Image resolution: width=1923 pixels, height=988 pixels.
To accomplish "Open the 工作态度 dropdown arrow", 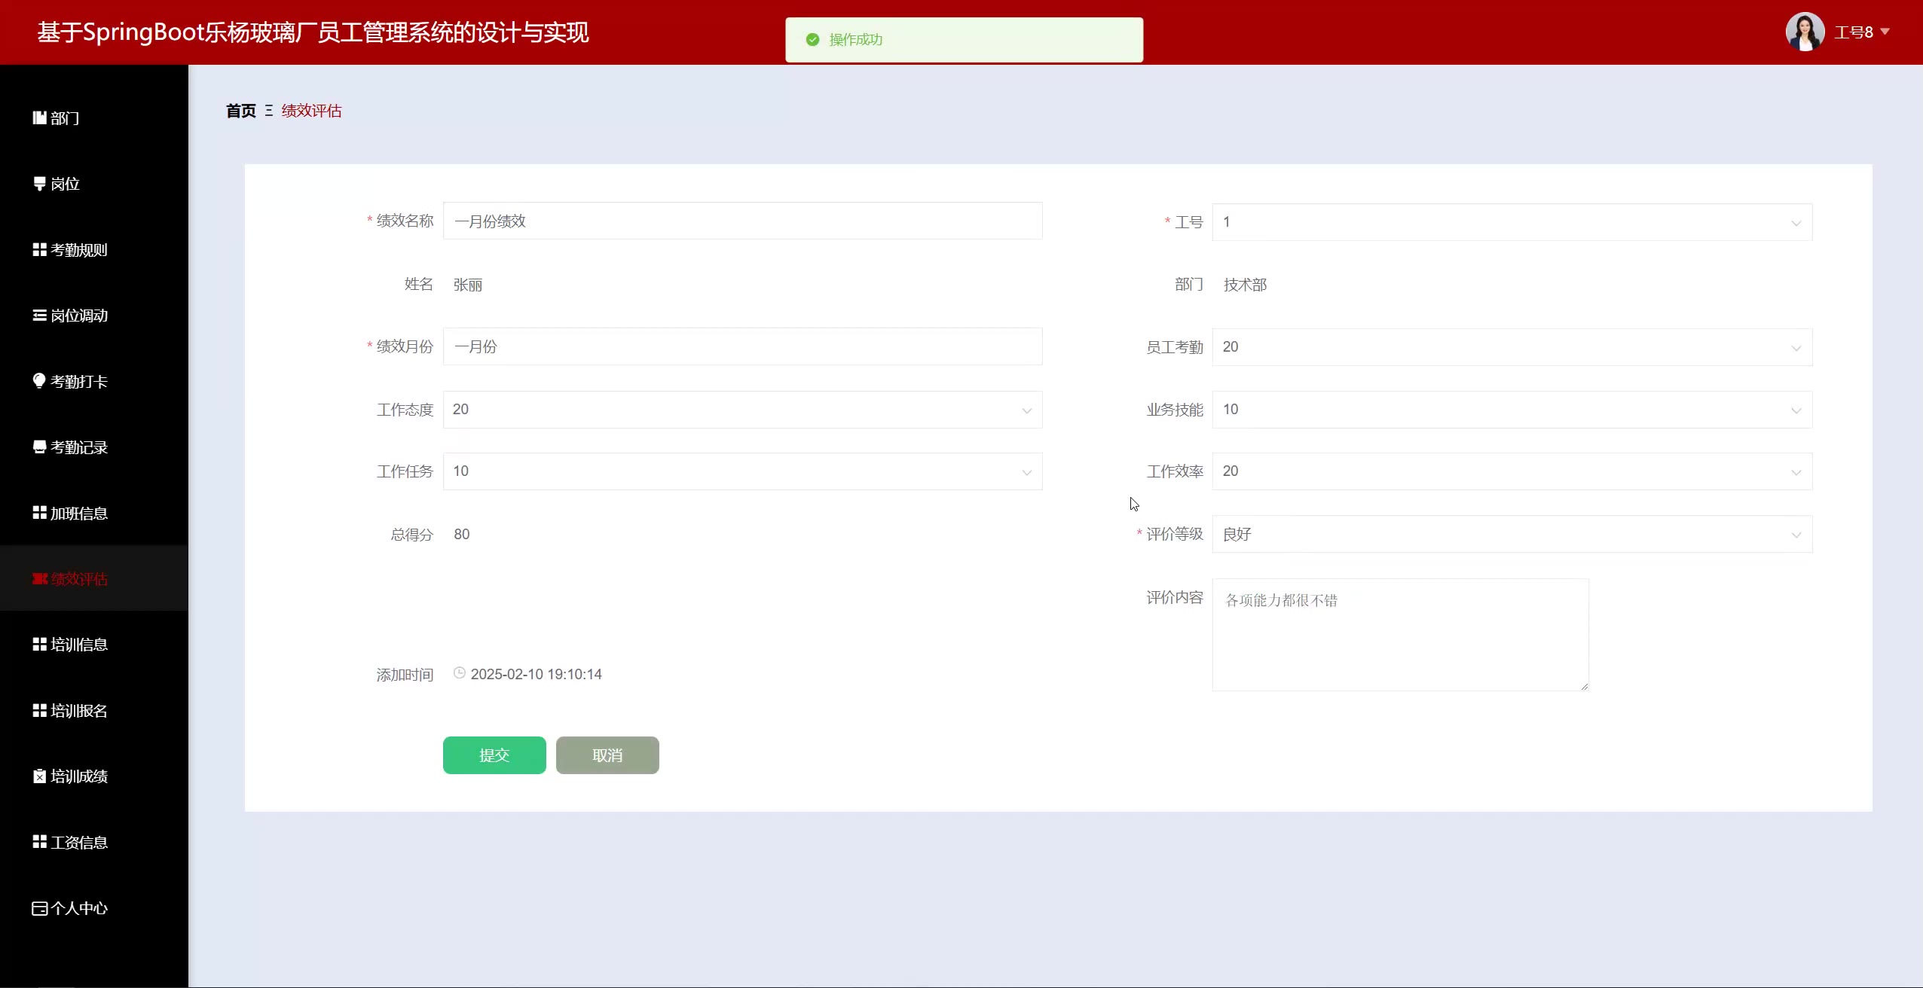I will 1026,410.
